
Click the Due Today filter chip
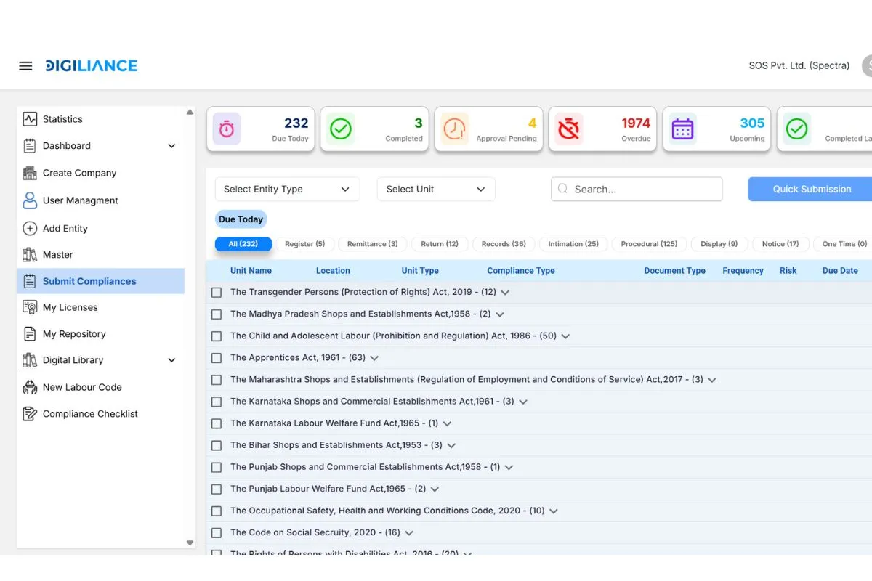click(x=241, y=219)
